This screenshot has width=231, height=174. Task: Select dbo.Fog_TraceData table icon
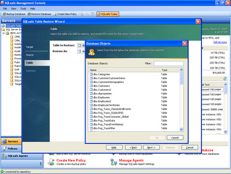[x=91, y=121]
